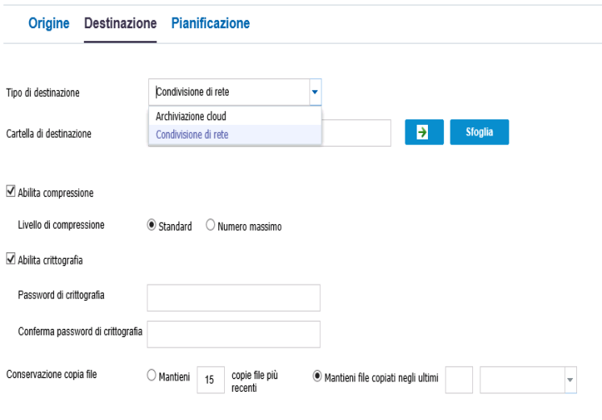Open the Pianificazione tab
Screen dimensions: 602x420
pyautogui.click(x=210, y=23)
